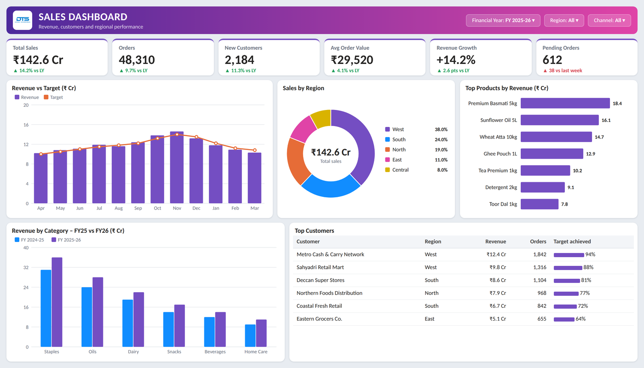Click the Dairy FY 2025-26 bar

click(138, 320)
